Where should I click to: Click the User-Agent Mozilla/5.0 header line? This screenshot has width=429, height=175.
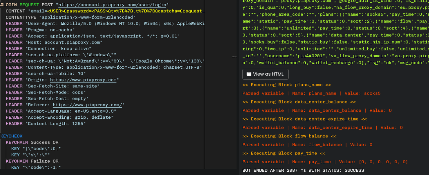pyautogui.click(x=105, y=23)
